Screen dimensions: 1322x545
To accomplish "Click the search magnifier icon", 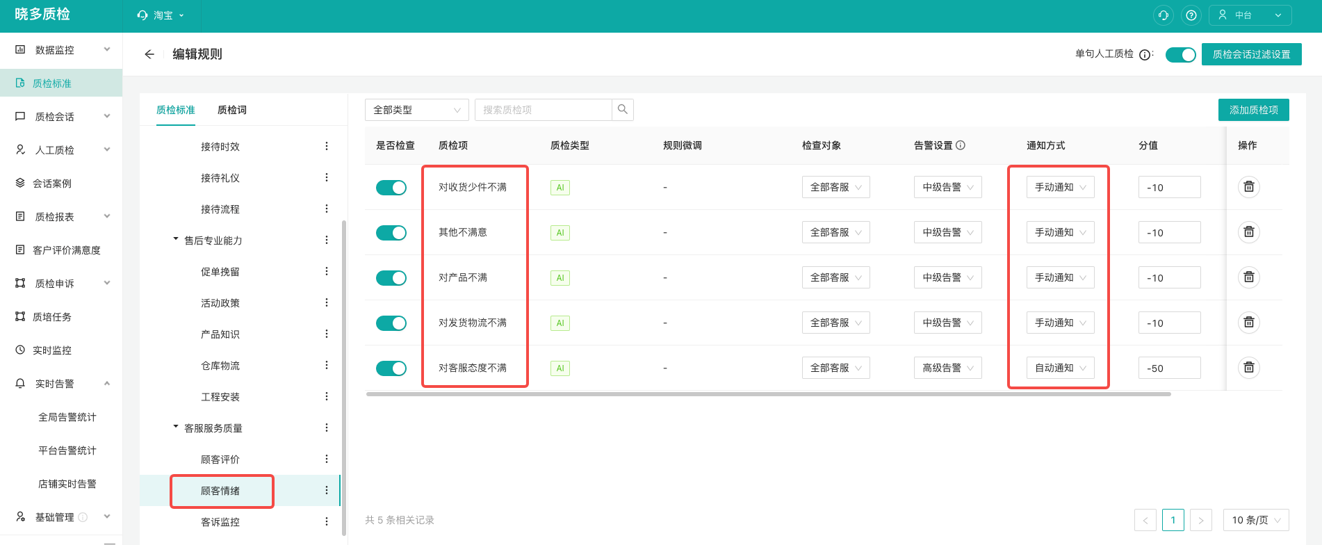I will (x=623, y=110).
